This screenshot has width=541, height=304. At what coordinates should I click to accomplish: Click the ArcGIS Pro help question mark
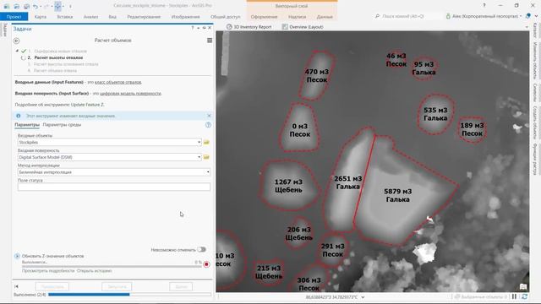[x=484, y=5]
